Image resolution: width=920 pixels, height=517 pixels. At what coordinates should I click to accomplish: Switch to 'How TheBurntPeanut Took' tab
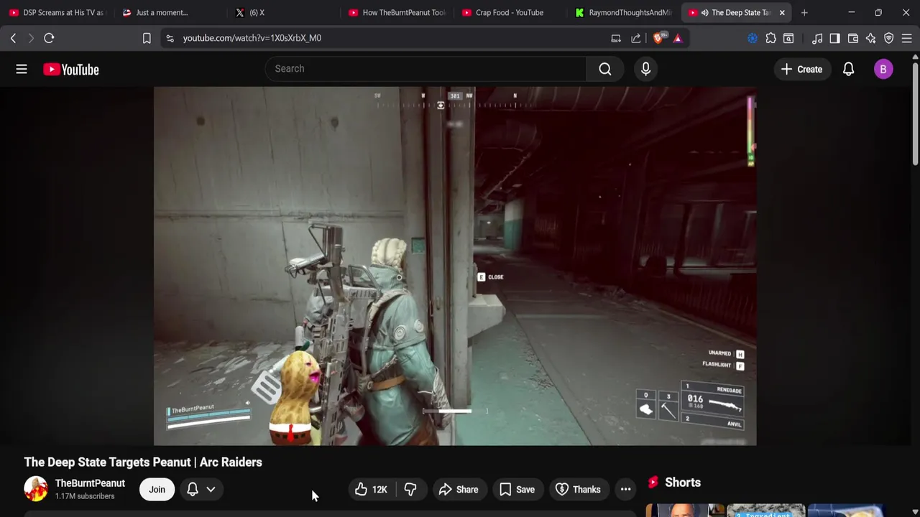397,12
